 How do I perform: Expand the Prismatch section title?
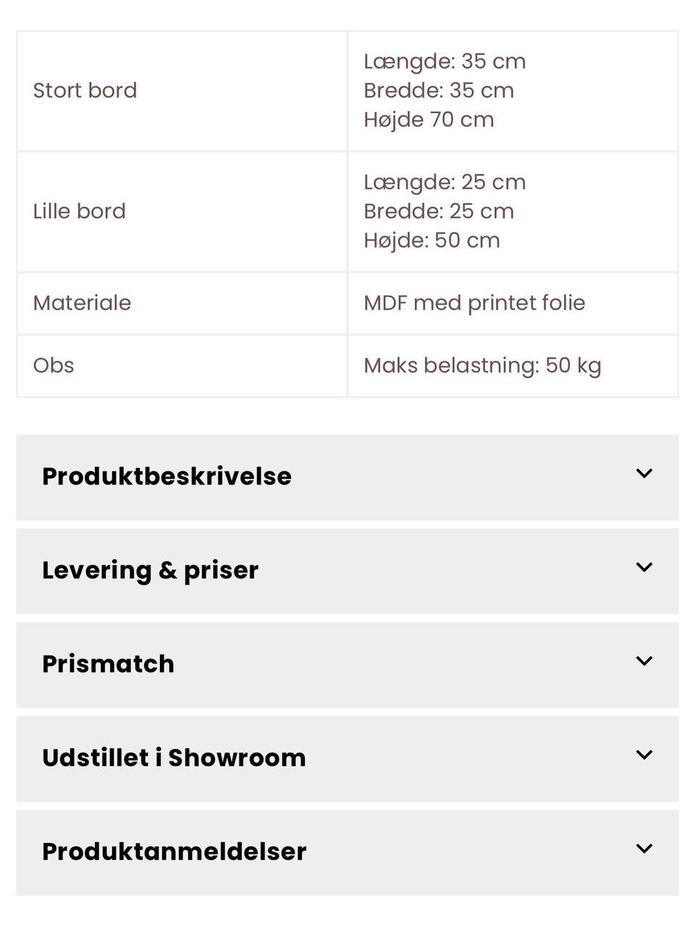click(x=108, y=664)
